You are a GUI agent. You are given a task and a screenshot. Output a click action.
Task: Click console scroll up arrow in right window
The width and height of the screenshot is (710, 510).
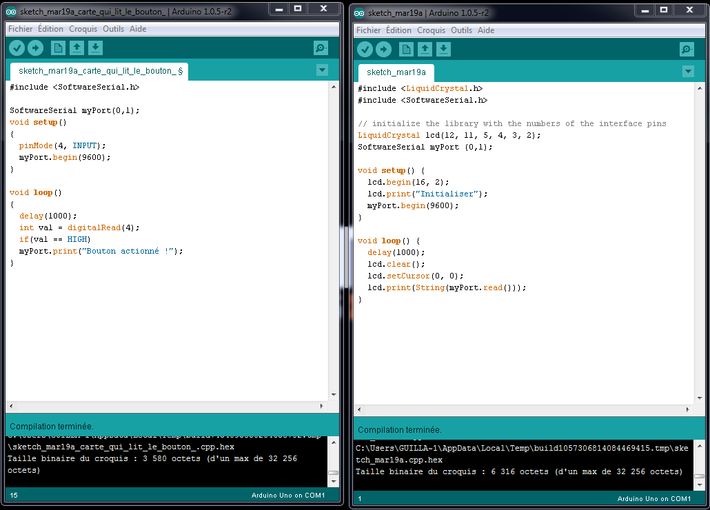700,446
